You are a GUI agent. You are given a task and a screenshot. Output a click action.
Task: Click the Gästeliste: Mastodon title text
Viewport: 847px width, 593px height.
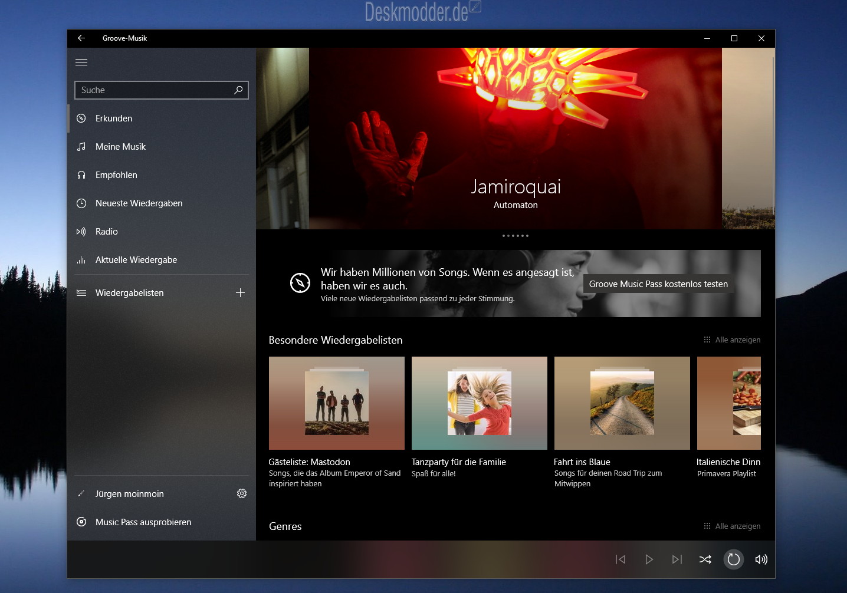pos(310,462)
